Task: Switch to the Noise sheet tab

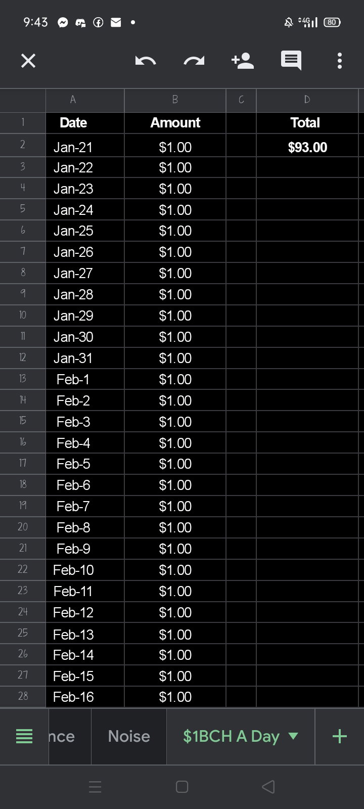Action: (x=129, y=736)
